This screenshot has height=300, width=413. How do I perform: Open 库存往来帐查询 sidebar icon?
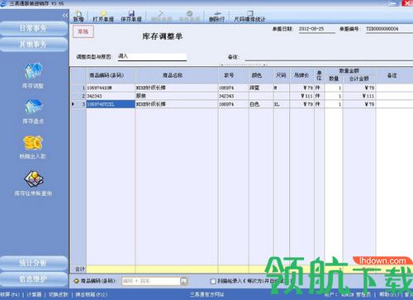point(33,183)
